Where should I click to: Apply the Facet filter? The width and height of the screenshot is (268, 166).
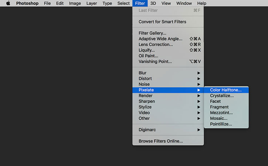(x=226, y=101)
